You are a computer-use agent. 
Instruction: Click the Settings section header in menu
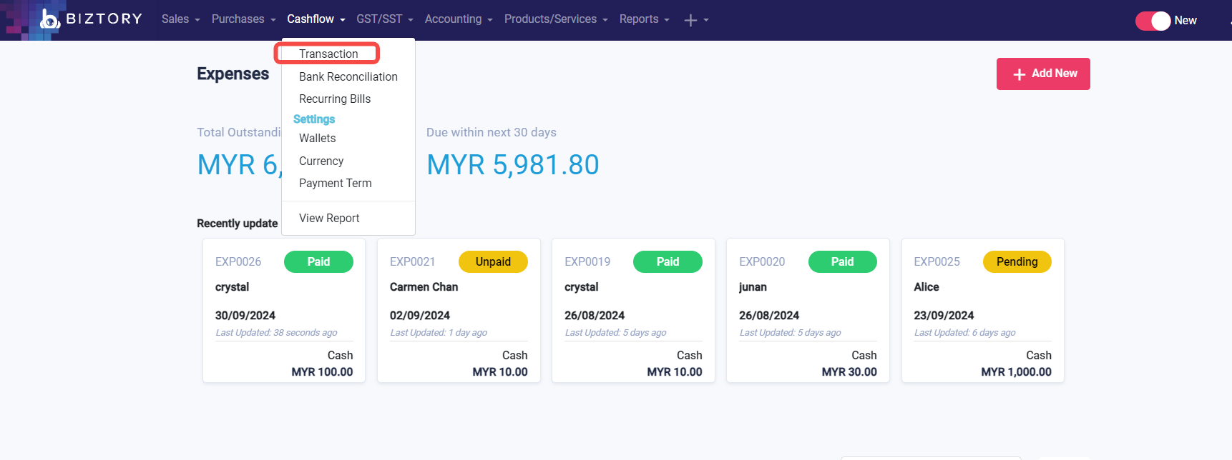[314, 119]
